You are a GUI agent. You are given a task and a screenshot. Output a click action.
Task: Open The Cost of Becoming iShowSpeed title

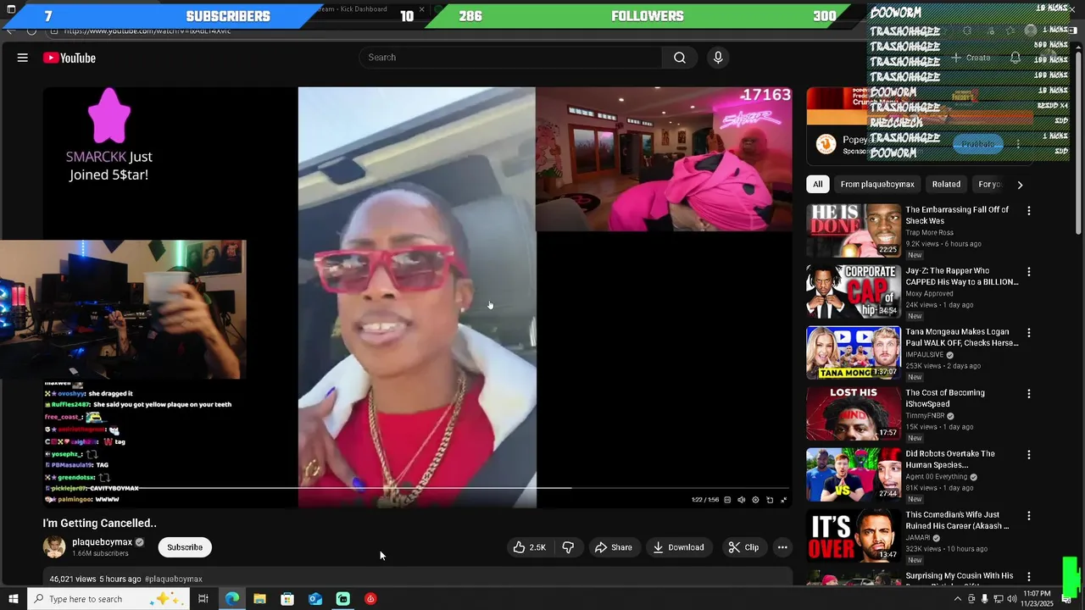pos(945,398)
